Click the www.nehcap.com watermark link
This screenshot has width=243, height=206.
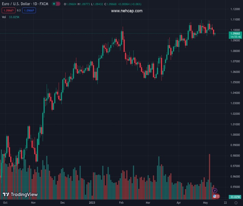point(127,11)
